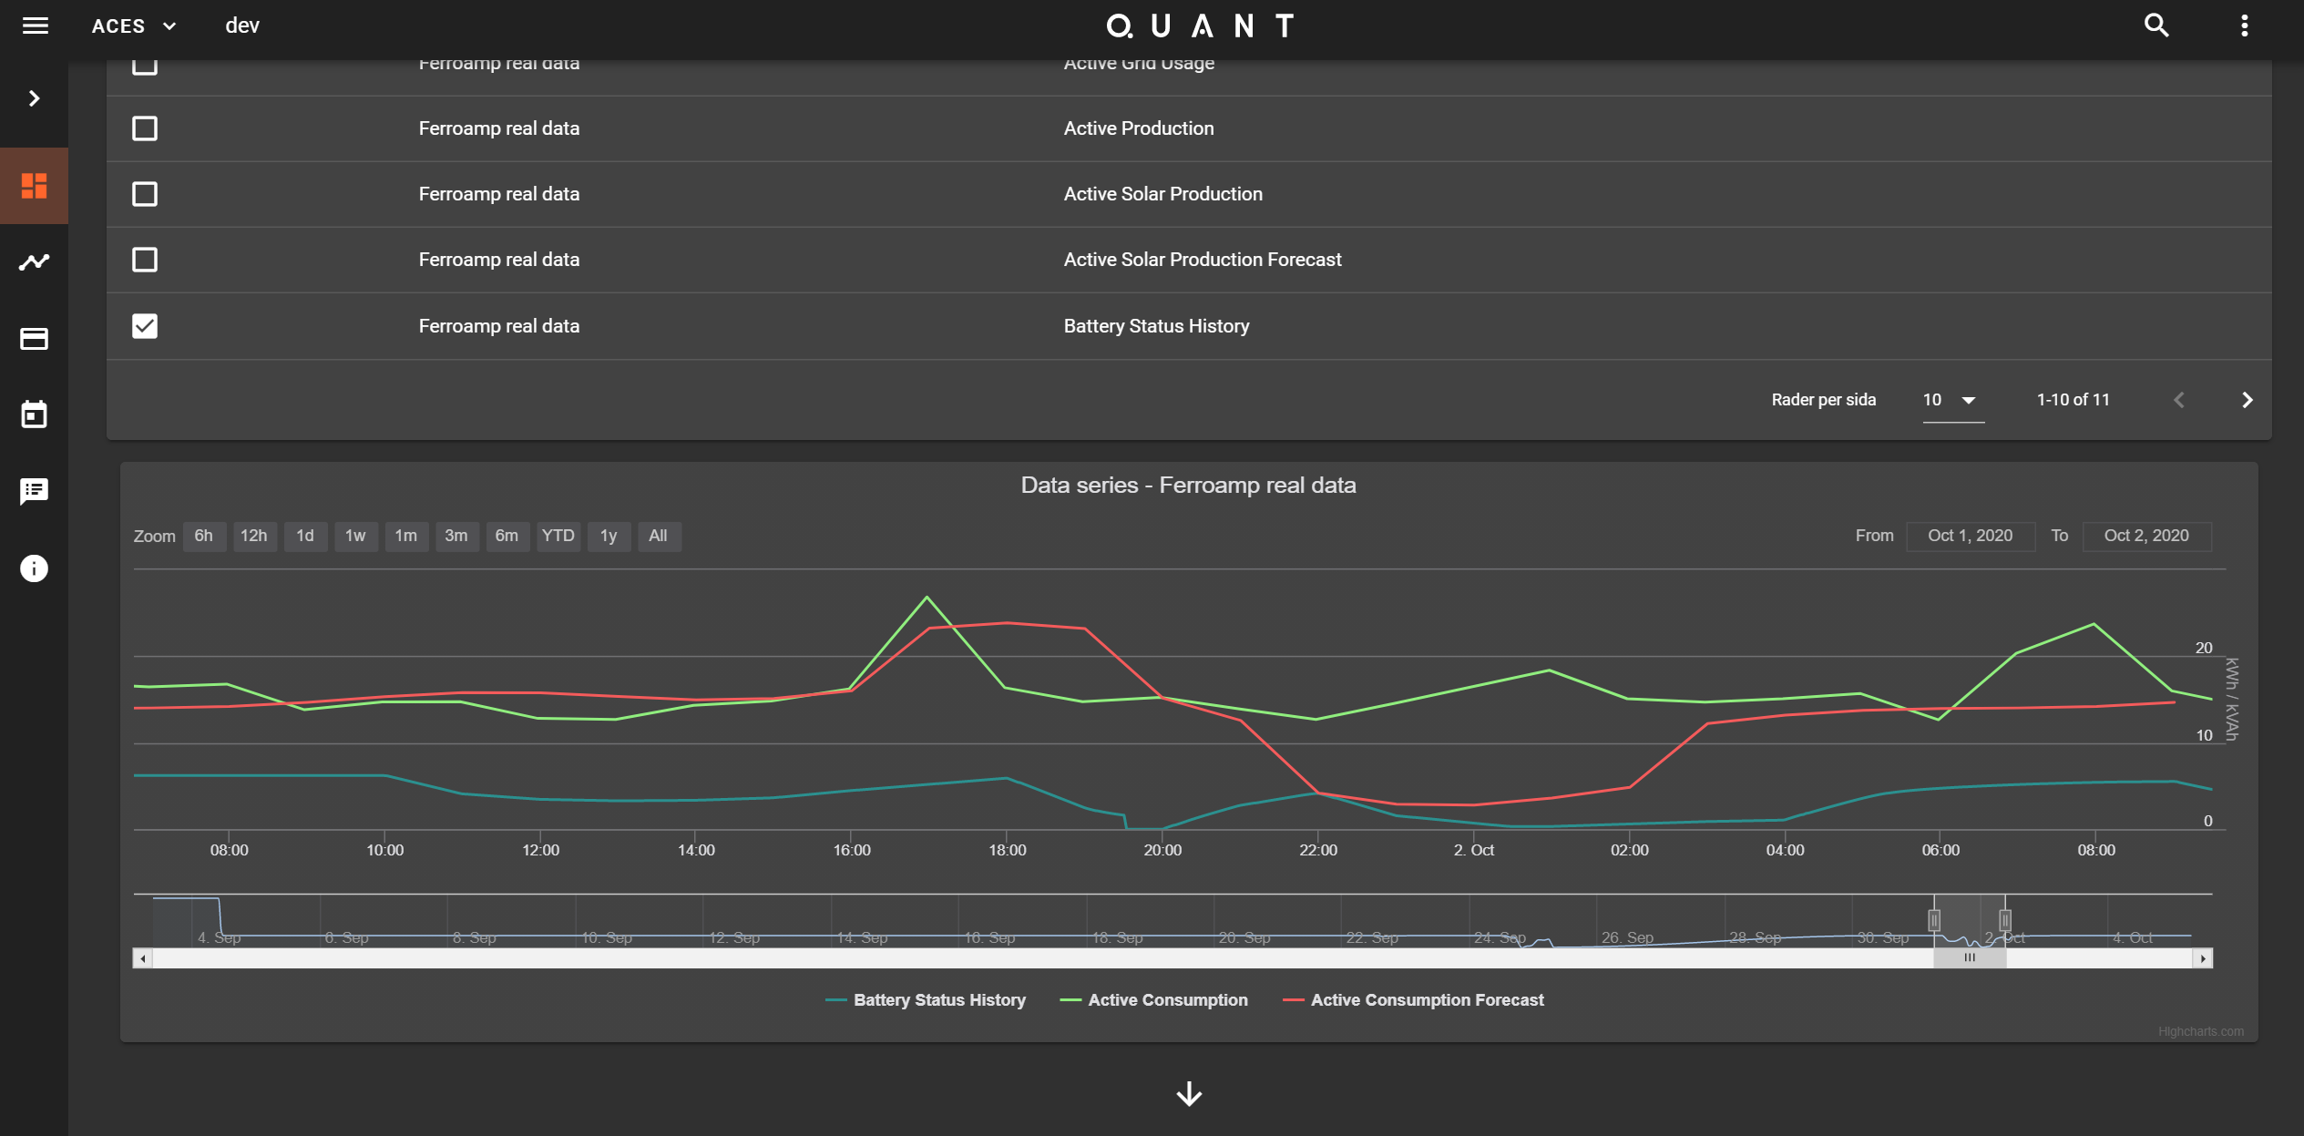Open the rows per page dropdown

(x=1952, y=400)
